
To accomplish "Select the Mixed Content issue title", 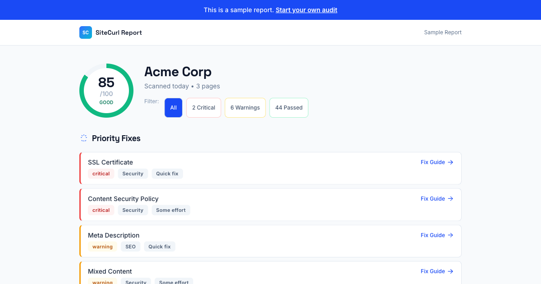I will tap(110, 271).
